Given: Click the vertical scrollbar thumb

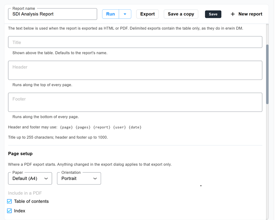Looking at the screenshot, I should [267, 74].
